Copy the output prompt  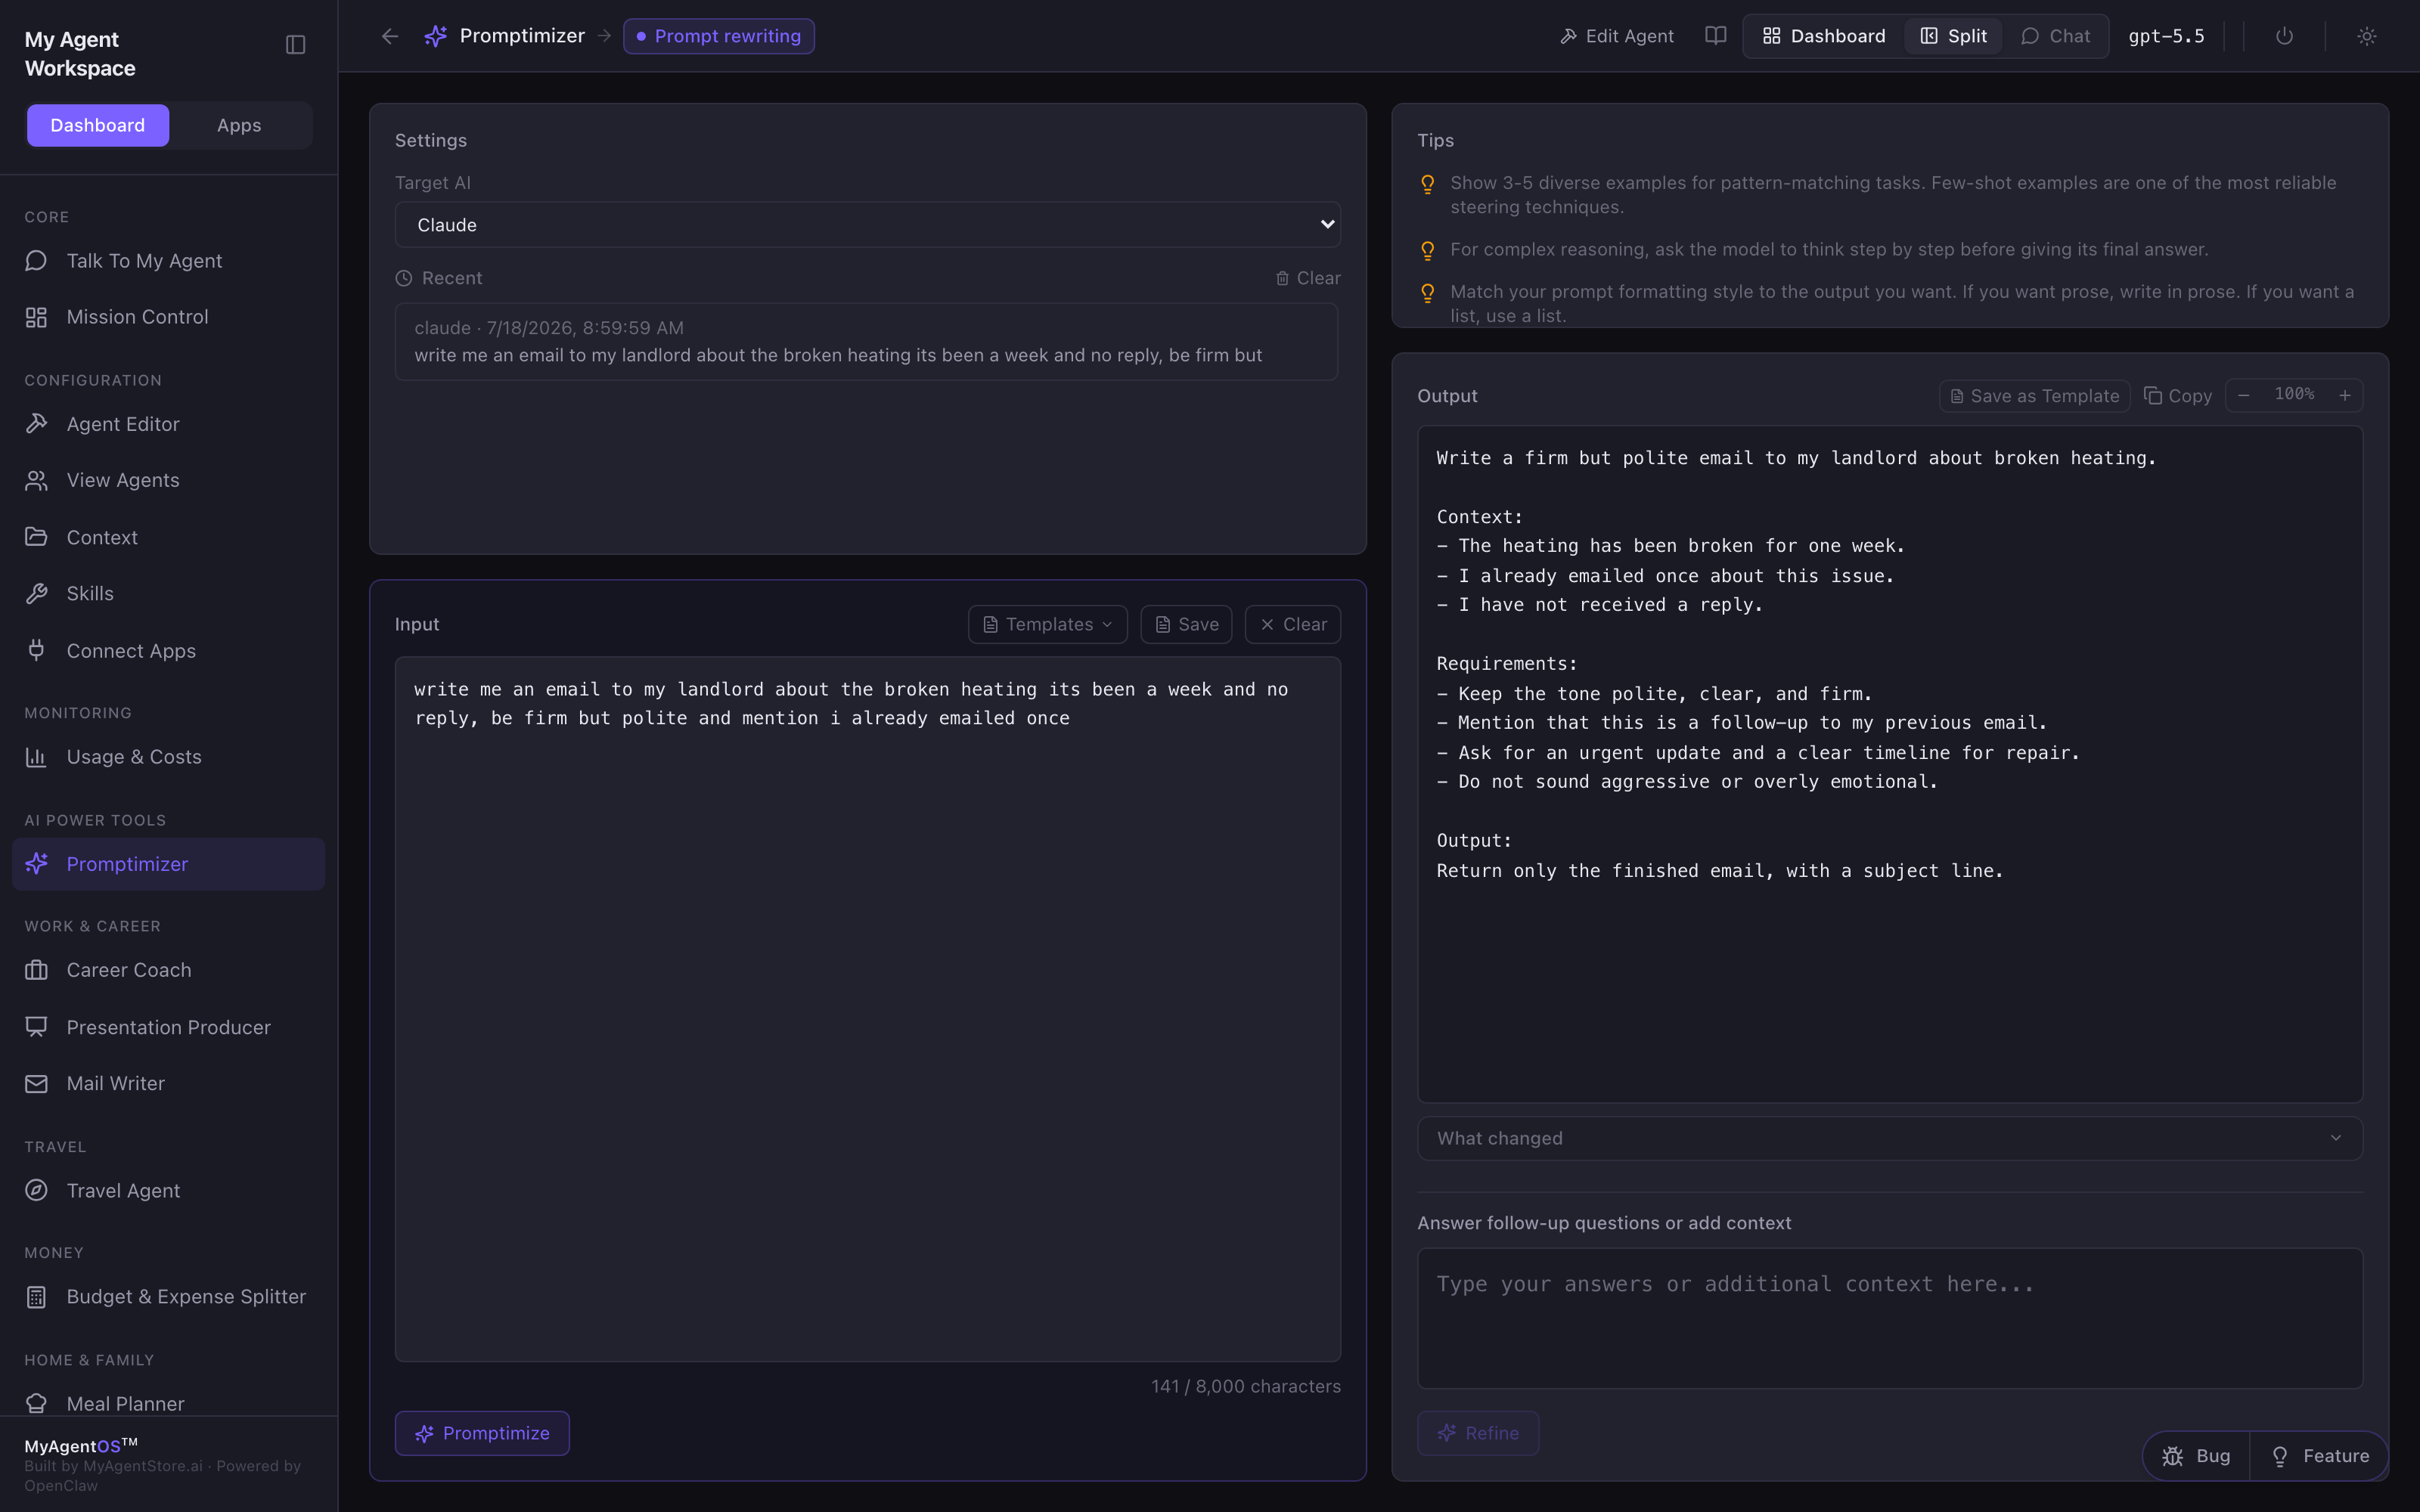point(2178,396)
